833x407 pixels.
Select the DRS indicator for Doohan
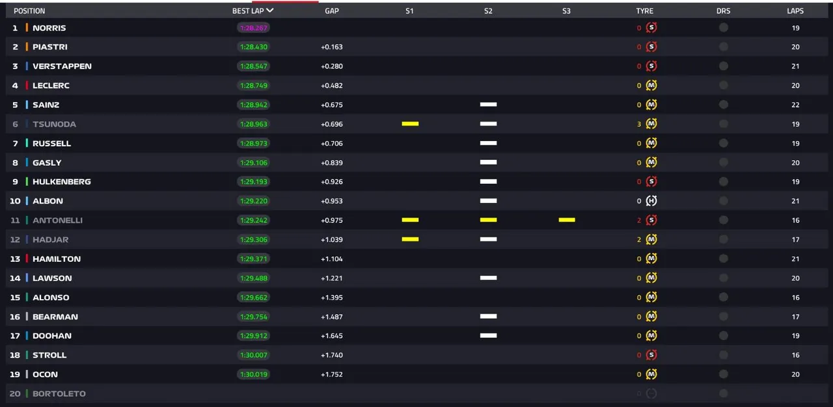pyautogui.click(x=724, y=335)
